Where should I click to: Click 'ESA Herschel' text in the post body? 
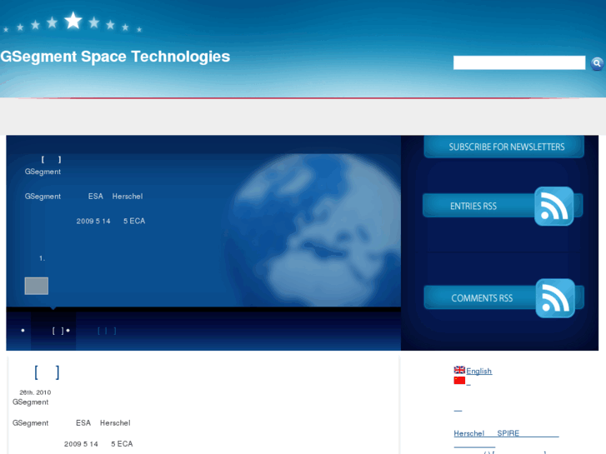103,423
